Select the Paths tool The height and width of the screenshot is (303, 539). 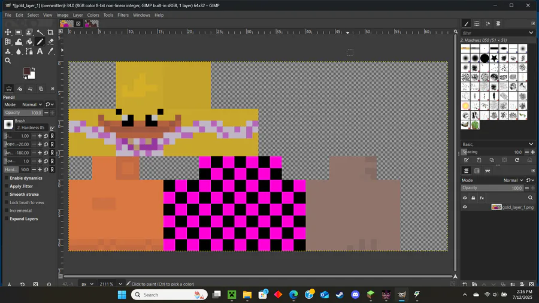[x=29, y=51]
